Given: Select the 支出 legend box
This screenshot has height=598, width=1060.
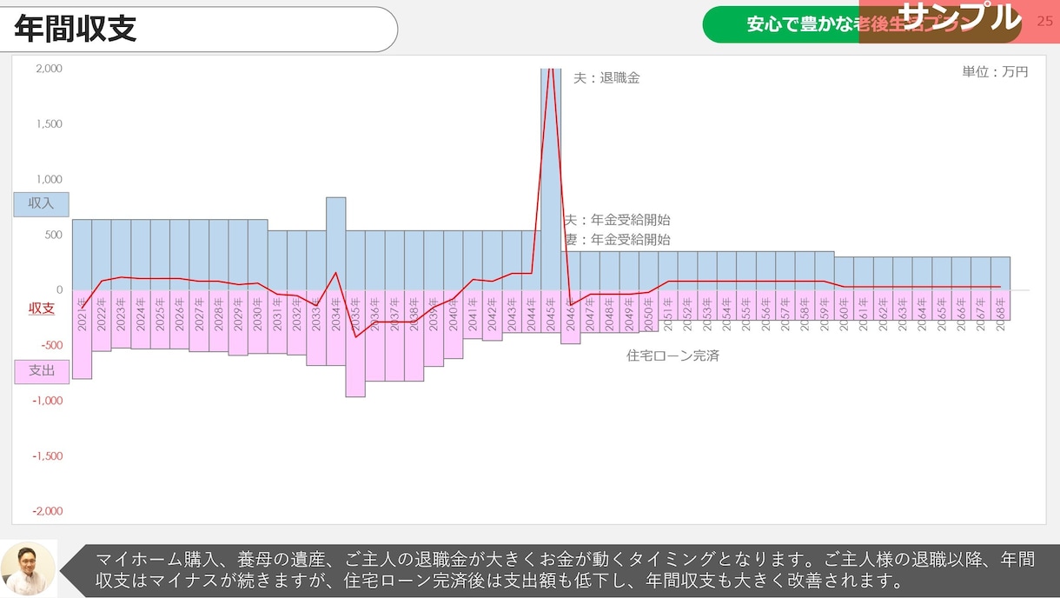Looking at the screenshot, I should [x=41, y=371].
